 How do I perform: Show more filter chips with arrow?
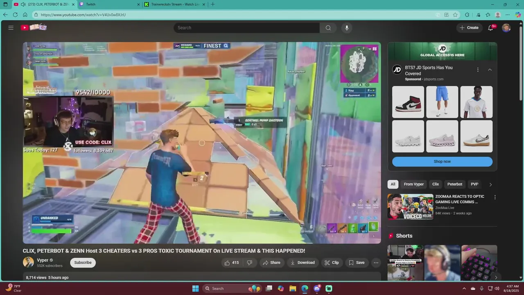(x=490, y=184)
